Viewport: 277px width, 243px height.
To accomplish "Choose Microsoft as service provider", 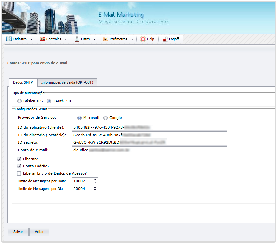I will tap(80, 118).
